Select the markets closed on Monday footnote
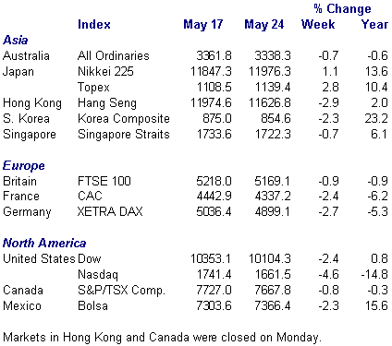 pos(162,338)
